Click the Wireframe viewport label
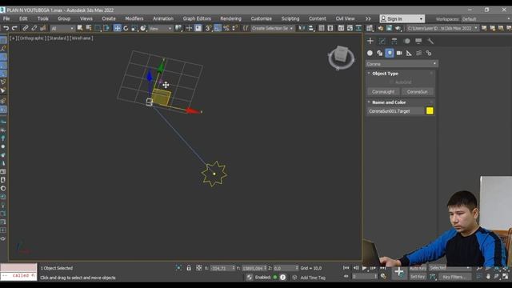The image size is (512, 288). [x=82, y=38]
